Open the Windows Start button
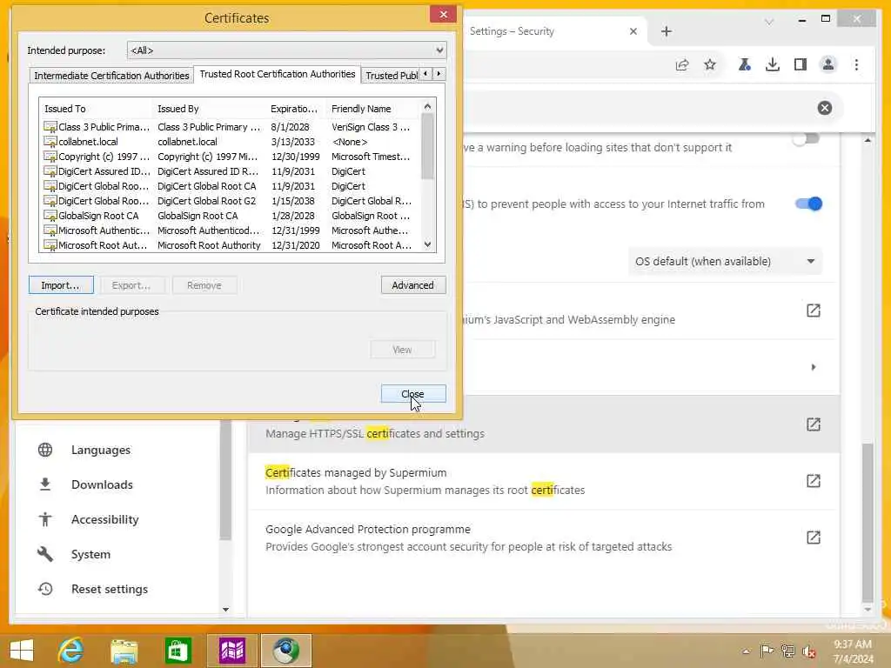891x668 pixels. coord(22,651)
